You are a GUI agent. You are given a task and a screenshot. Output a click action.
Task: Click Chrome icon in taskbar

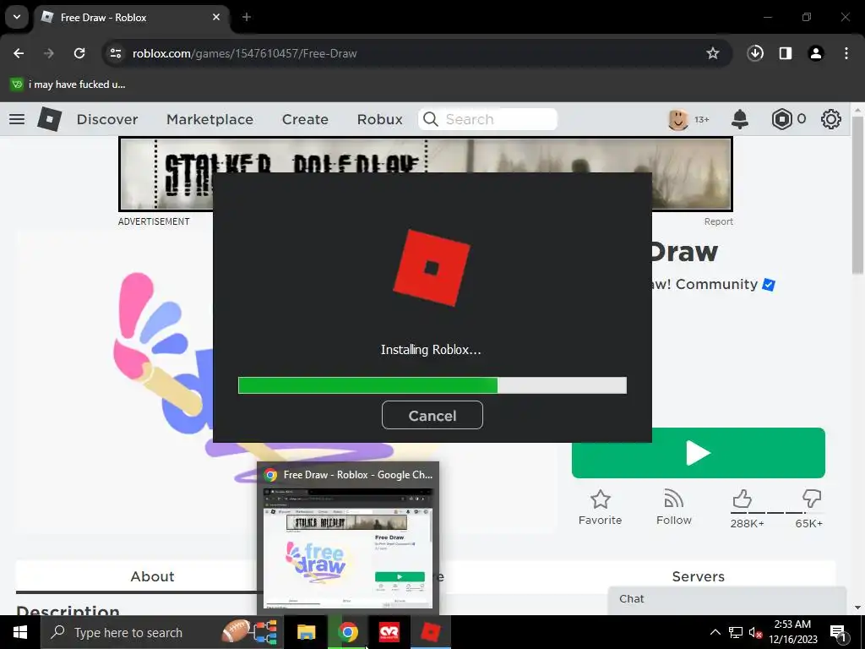pos(347,632)
